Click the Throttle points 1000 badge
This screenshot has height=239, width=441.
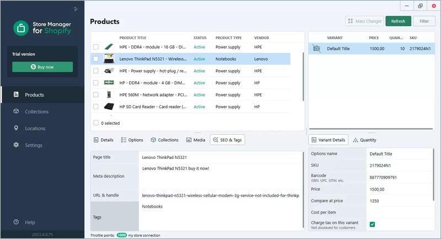coord(122,235)
